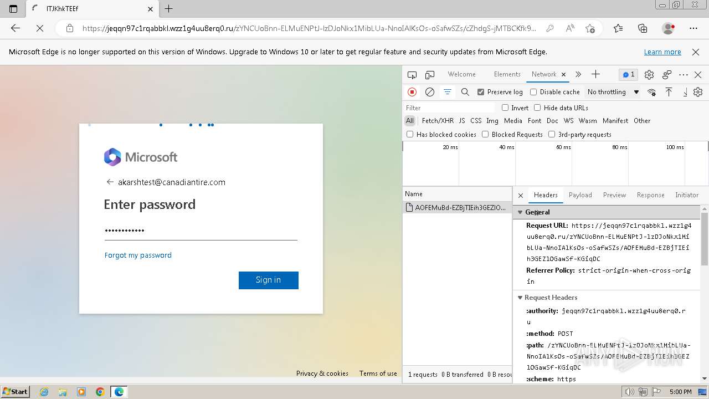Switch to the Elements tab
This screenshot has height=399, width=709.
point(507,74)
